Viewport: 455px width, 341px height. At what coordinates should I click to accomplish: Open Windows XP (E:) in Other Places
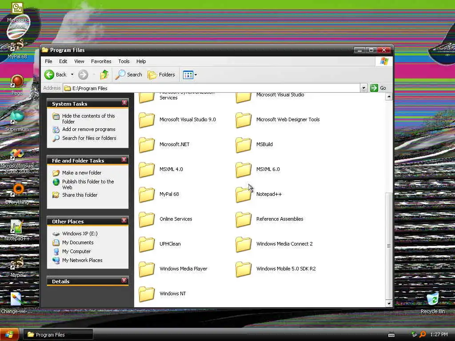(80, 234)
